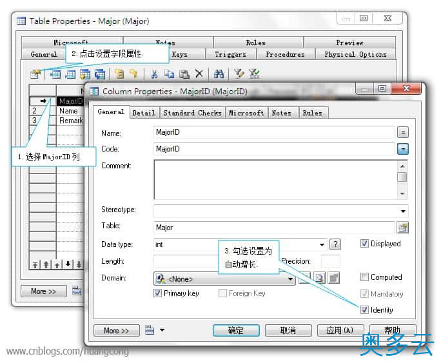The width and height of the screenshot is (441, 363).
Task: Click Insert a Row icon in Table toolbar
Action: pos(55,74)
